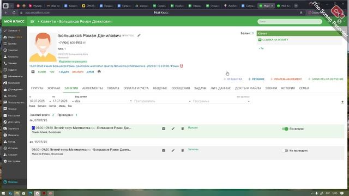Print the client card with the printer icon
The width and height of the screenshot is (349, 196).
(99, 72)
